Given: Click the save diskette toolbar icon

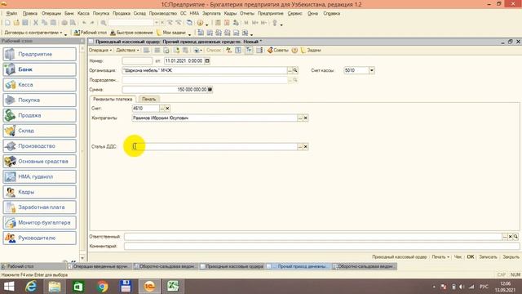Looking at the screenshot, I should point(25,23).
